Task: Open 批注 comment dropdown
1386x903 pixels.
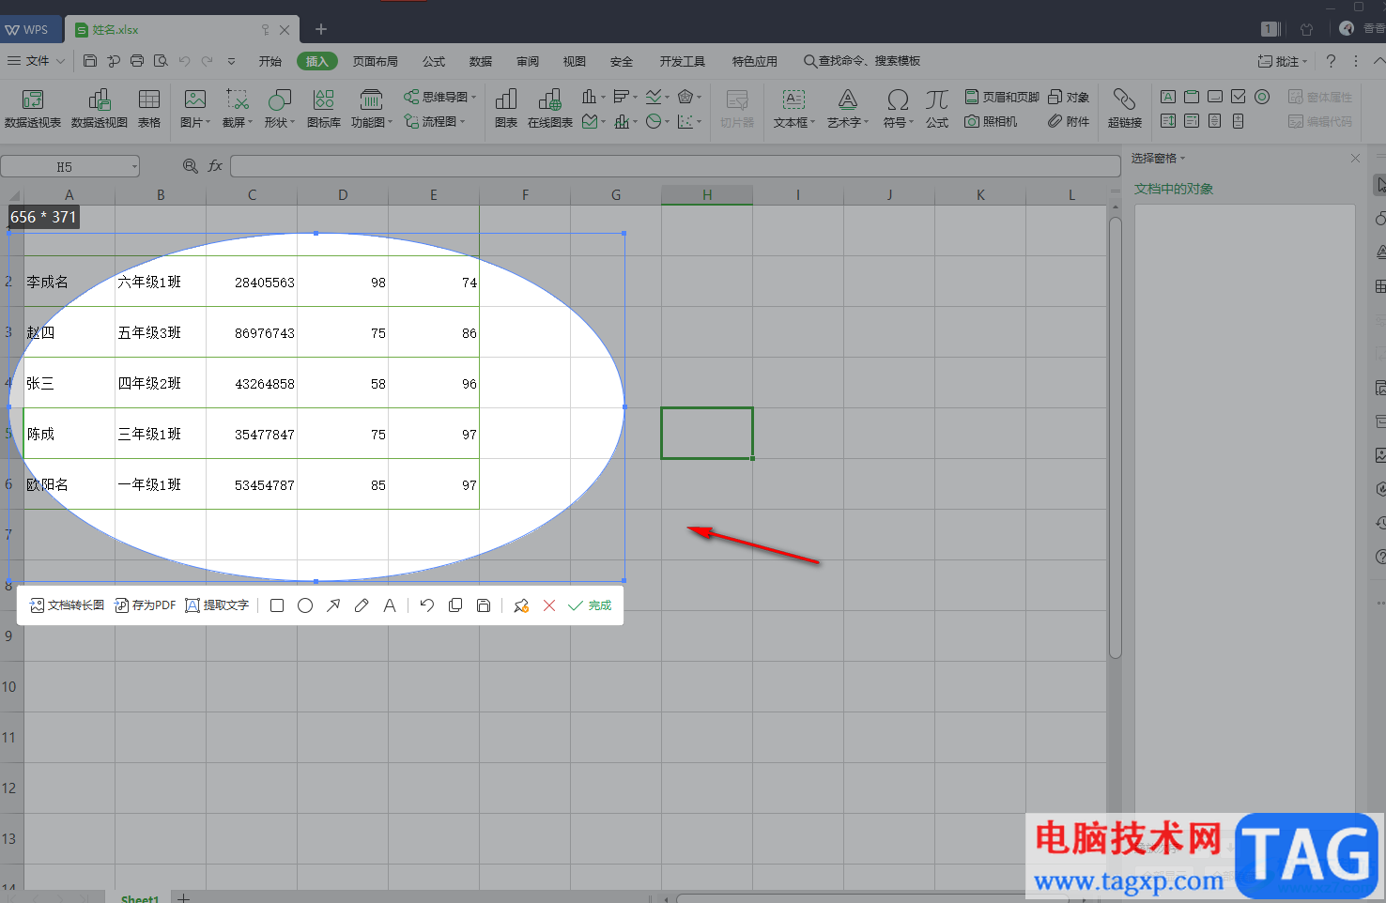Action: (x=1283, y=61)
